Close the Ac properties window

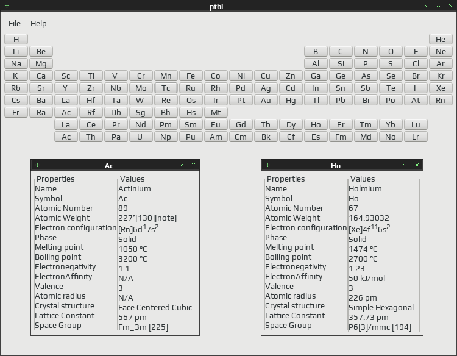tap(193, 165)
